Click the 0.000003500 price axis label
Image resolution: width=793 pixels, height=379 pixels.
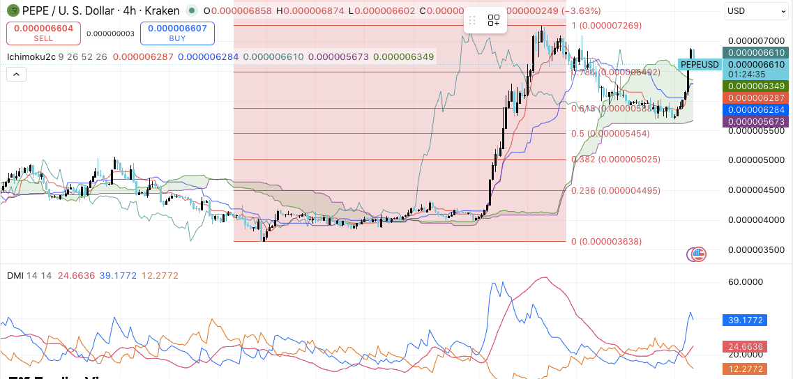[756, 249]
